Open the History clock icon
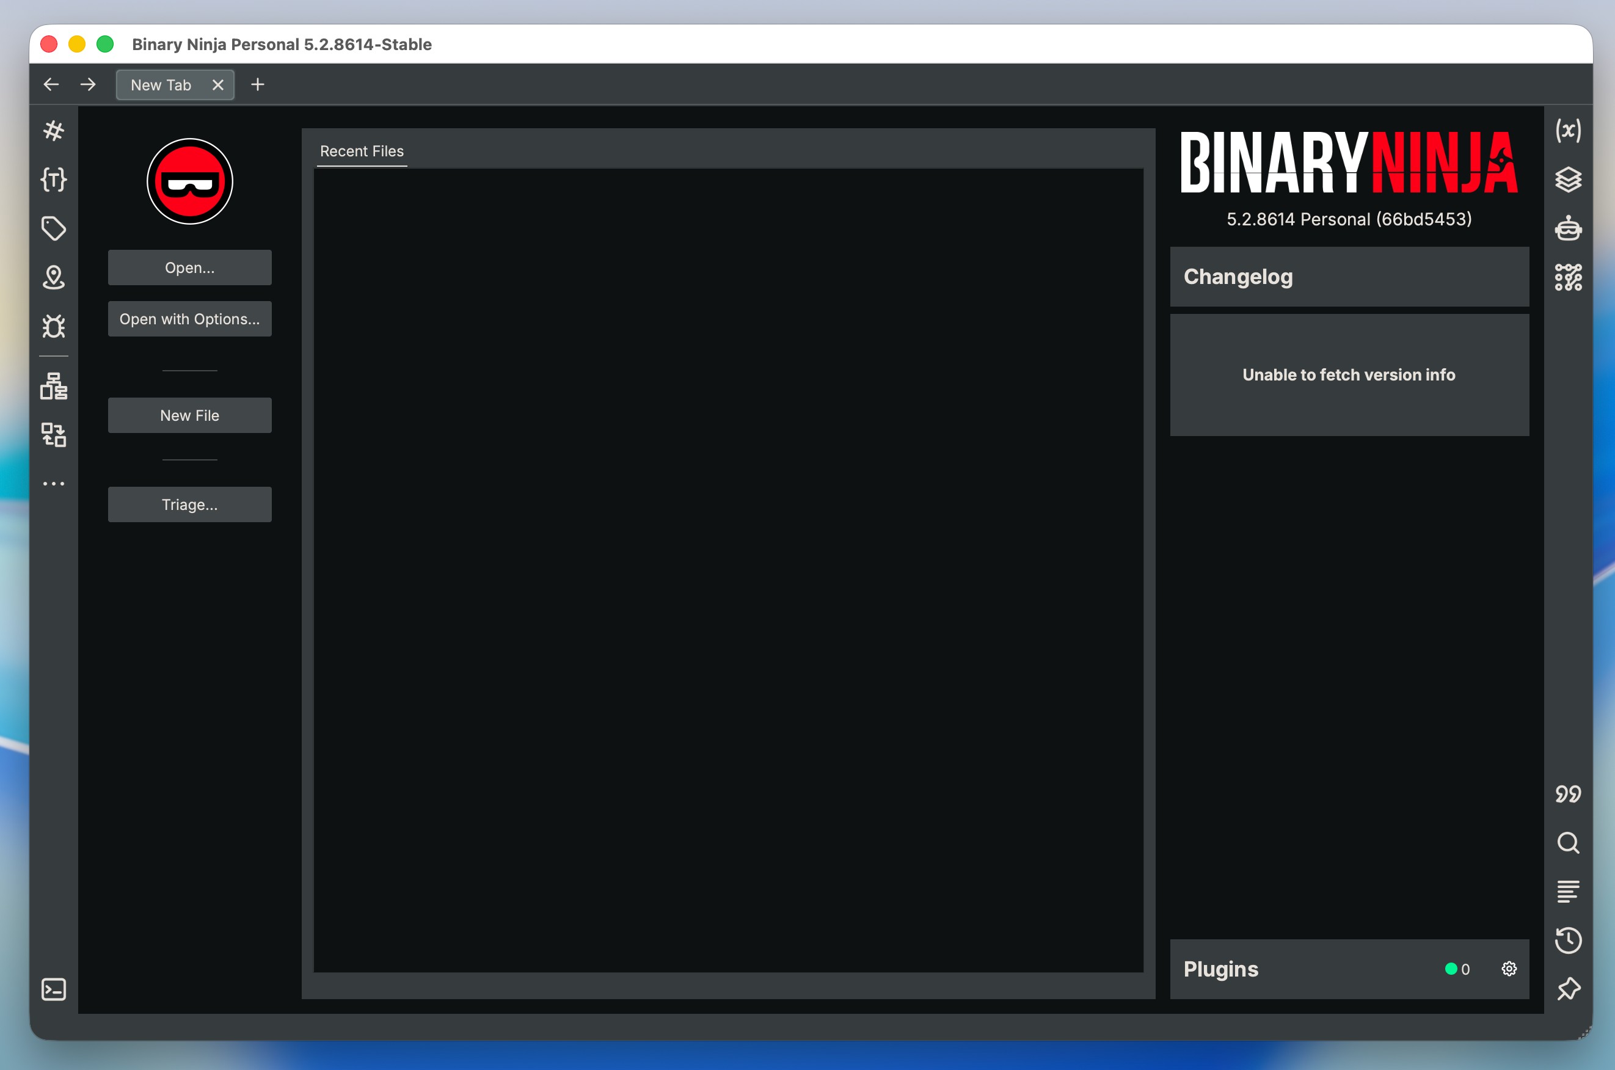Viewport: 1615px width, 1070px height. click(x=1568, y=941)
